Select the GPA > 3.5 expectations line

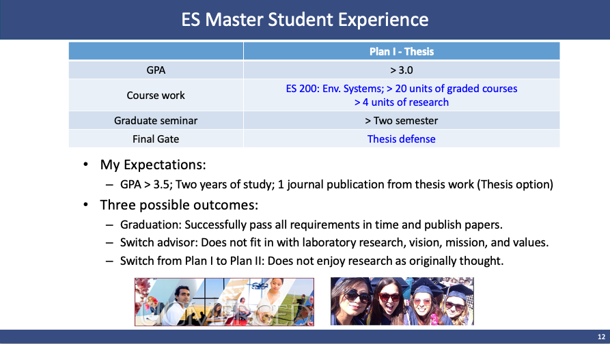coord(336,184)
